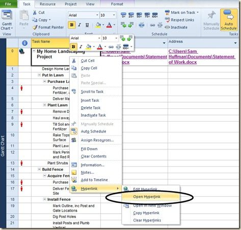Viewport: 241px width, 230px height.
Task: Click the Manually Schedule pin button
Action: [211, 20]
